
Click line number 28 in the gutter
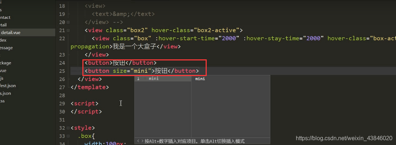pyautogui.click(x=62, y=96)
